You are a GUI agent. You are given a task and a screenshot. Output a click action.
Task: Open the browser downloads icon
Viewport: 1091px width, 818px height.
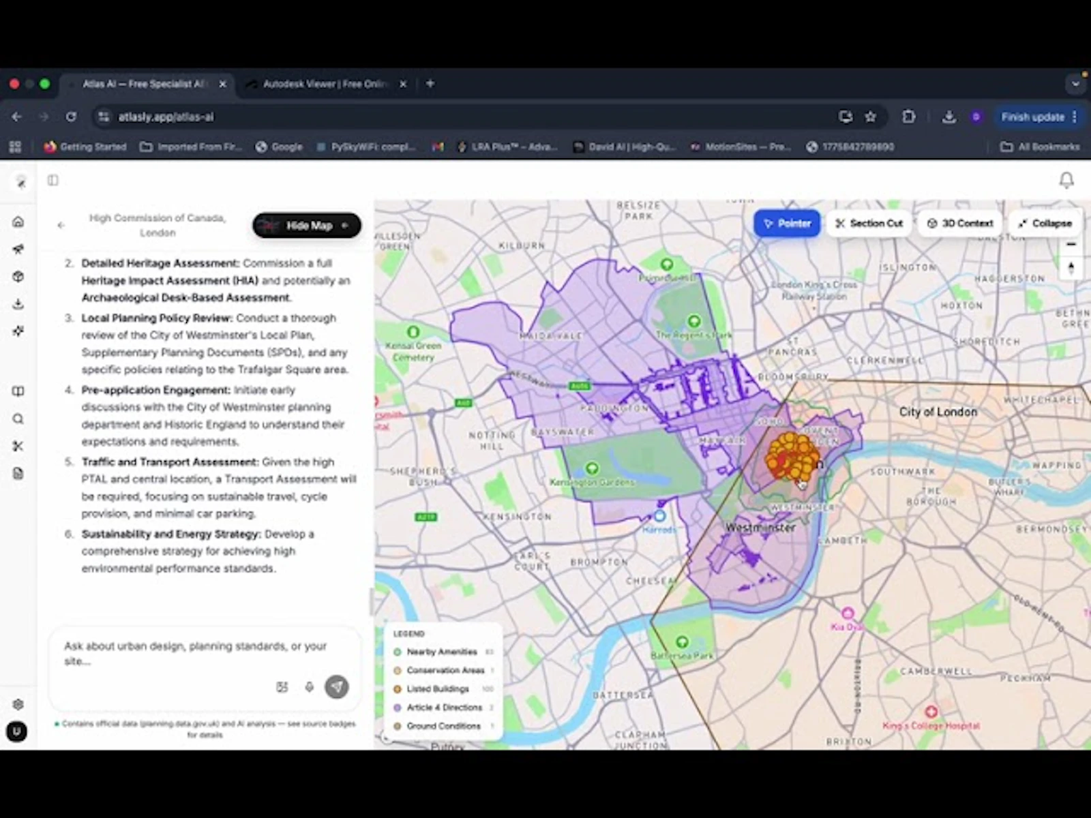(x=948, y=117)
